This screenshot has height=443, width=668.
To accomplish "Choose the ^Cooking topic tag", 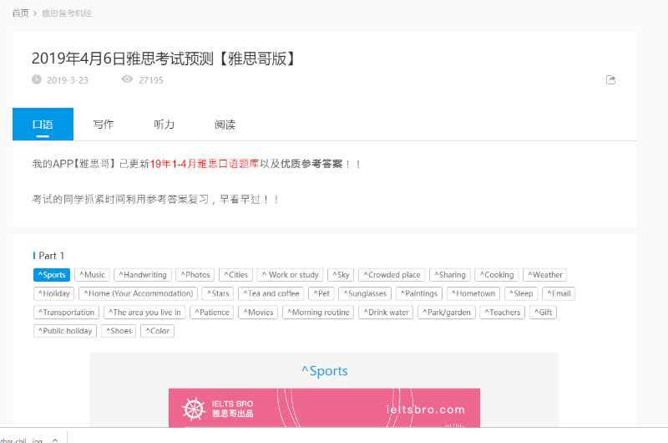I will [x=497, y=275].
